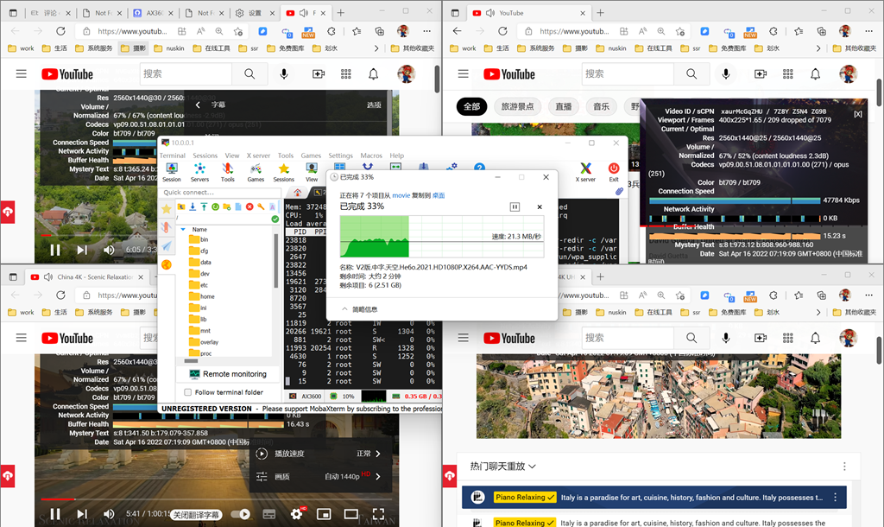
Task: Pause video in bottom-left YouTube player
Action: tap(54, 513)
